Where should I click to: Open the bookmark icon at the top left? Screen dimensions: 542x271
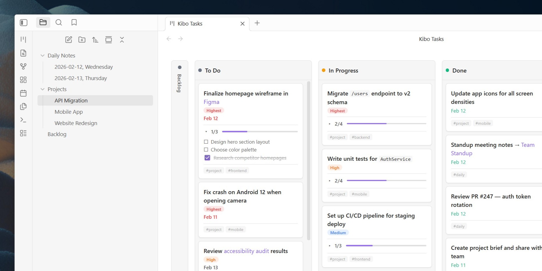pos(74,22)
